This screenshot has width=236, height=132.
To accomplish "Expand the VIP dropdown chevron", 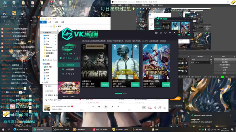I will [75, 54].
